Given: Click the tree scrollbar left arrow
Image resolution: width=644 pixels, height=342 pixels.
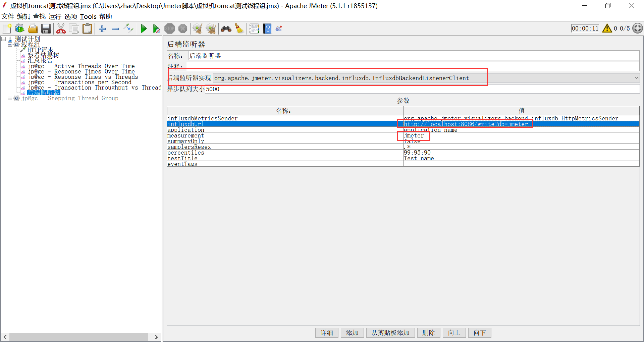Looking at the screenshot, I should click(x=5, y=337).
